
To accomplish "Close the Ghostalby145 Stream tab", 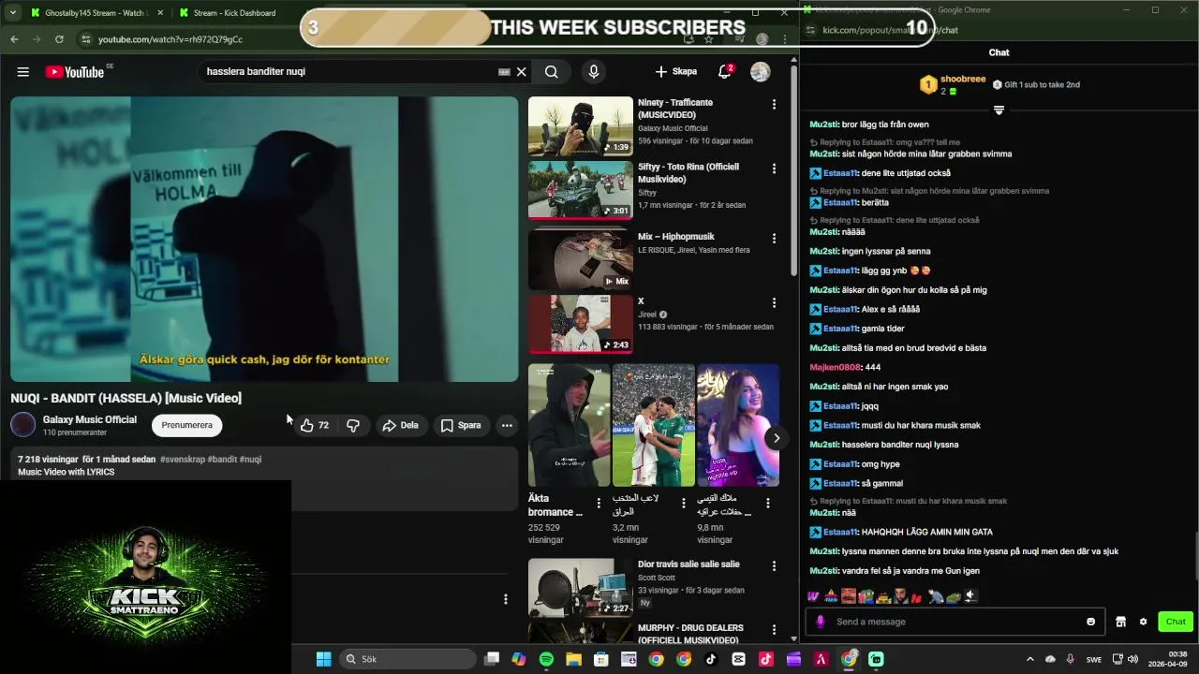I will tap(159, 13).
